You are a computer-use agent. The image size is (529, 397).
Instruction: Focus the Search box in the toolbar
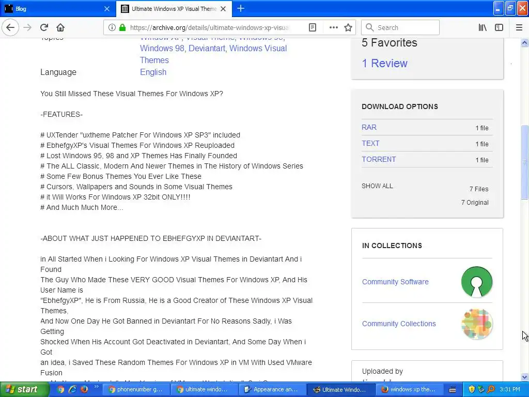[400, 27]
